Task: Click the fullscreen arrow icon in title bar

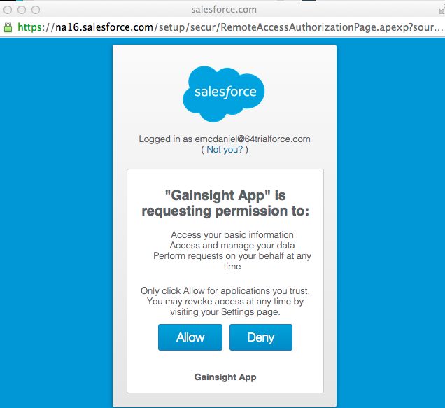Action: click(442, 10)
